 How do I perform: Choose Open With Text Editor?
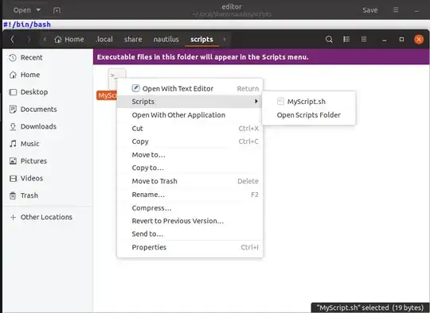point(190,88)
